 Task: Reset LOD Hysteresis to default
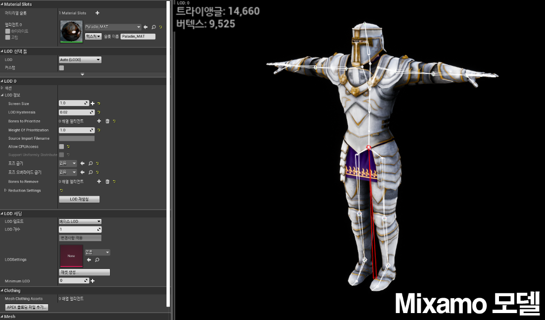(99, 112)
